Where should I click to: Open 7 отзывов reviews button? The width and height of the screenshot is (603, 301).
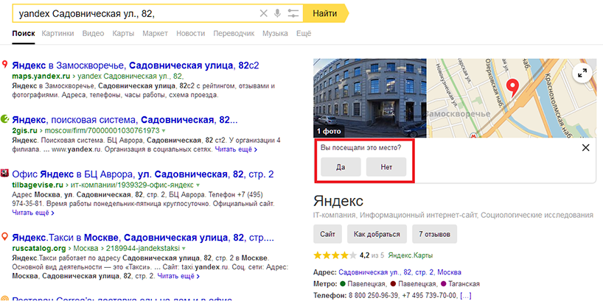point(435,234)
